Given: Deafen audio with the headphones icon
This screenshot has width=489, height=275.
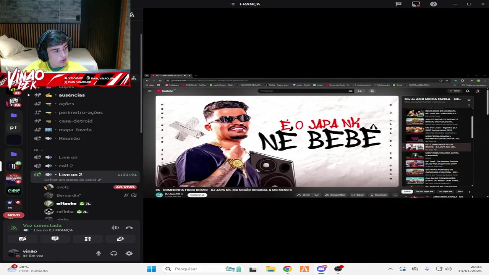Looking at the screenshot, I should pos(113,253).
